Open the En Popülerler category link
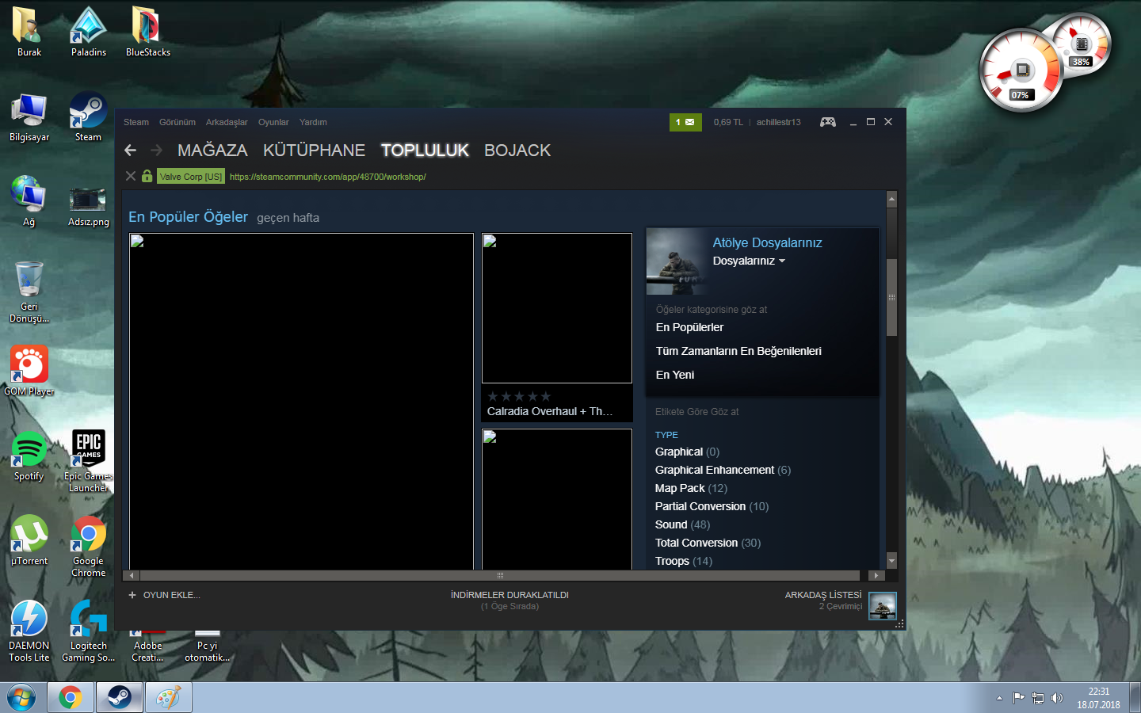This screenshot has height=713, width=1141. tap(689, 327)
